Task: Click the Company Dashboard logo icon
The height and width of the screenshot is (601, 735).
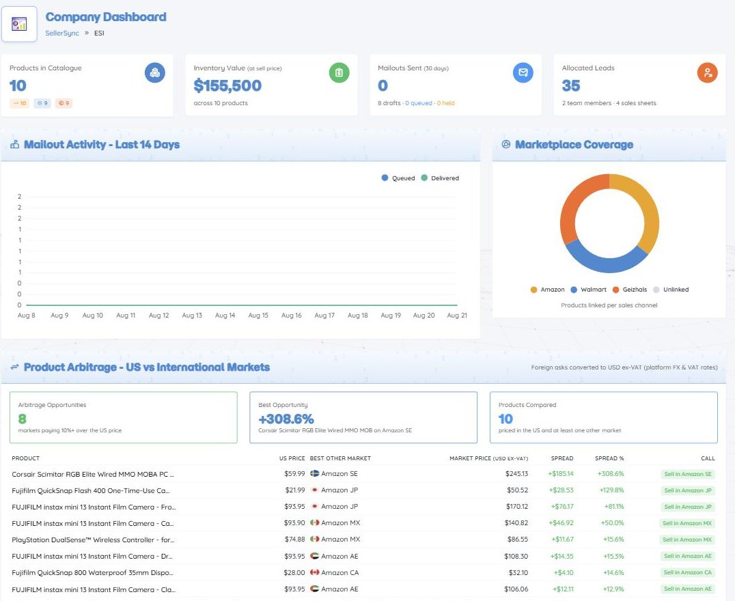Action: [19, 24]
